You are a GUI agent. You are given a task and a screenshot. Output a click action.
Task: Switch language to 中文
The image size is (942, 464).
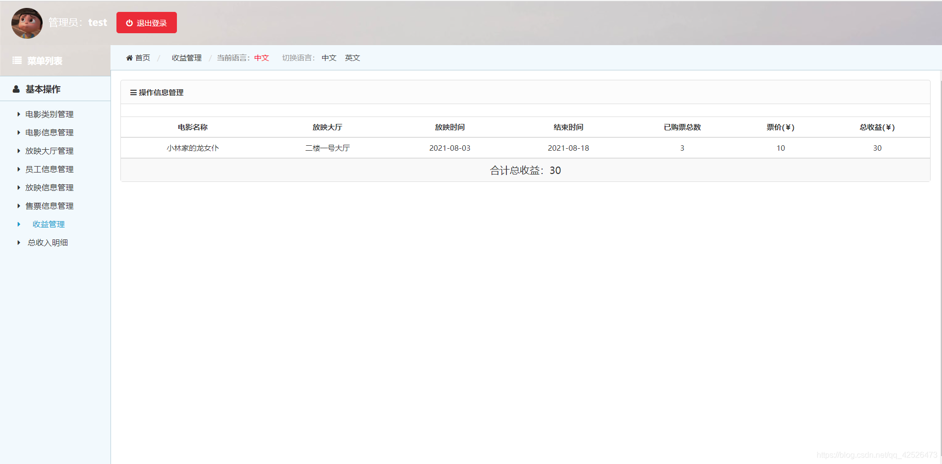click(329, 58)
